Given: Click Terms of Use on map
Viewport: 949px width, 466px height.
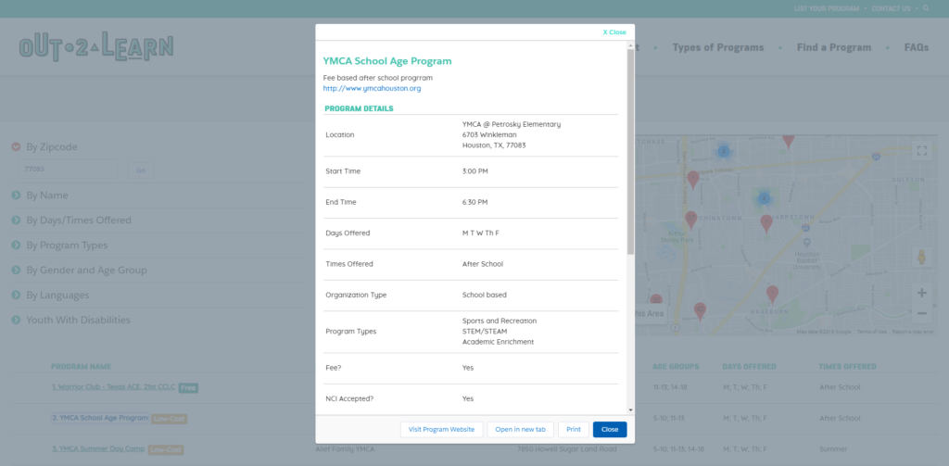Looking at the screenshot, I should click(871, 332).
